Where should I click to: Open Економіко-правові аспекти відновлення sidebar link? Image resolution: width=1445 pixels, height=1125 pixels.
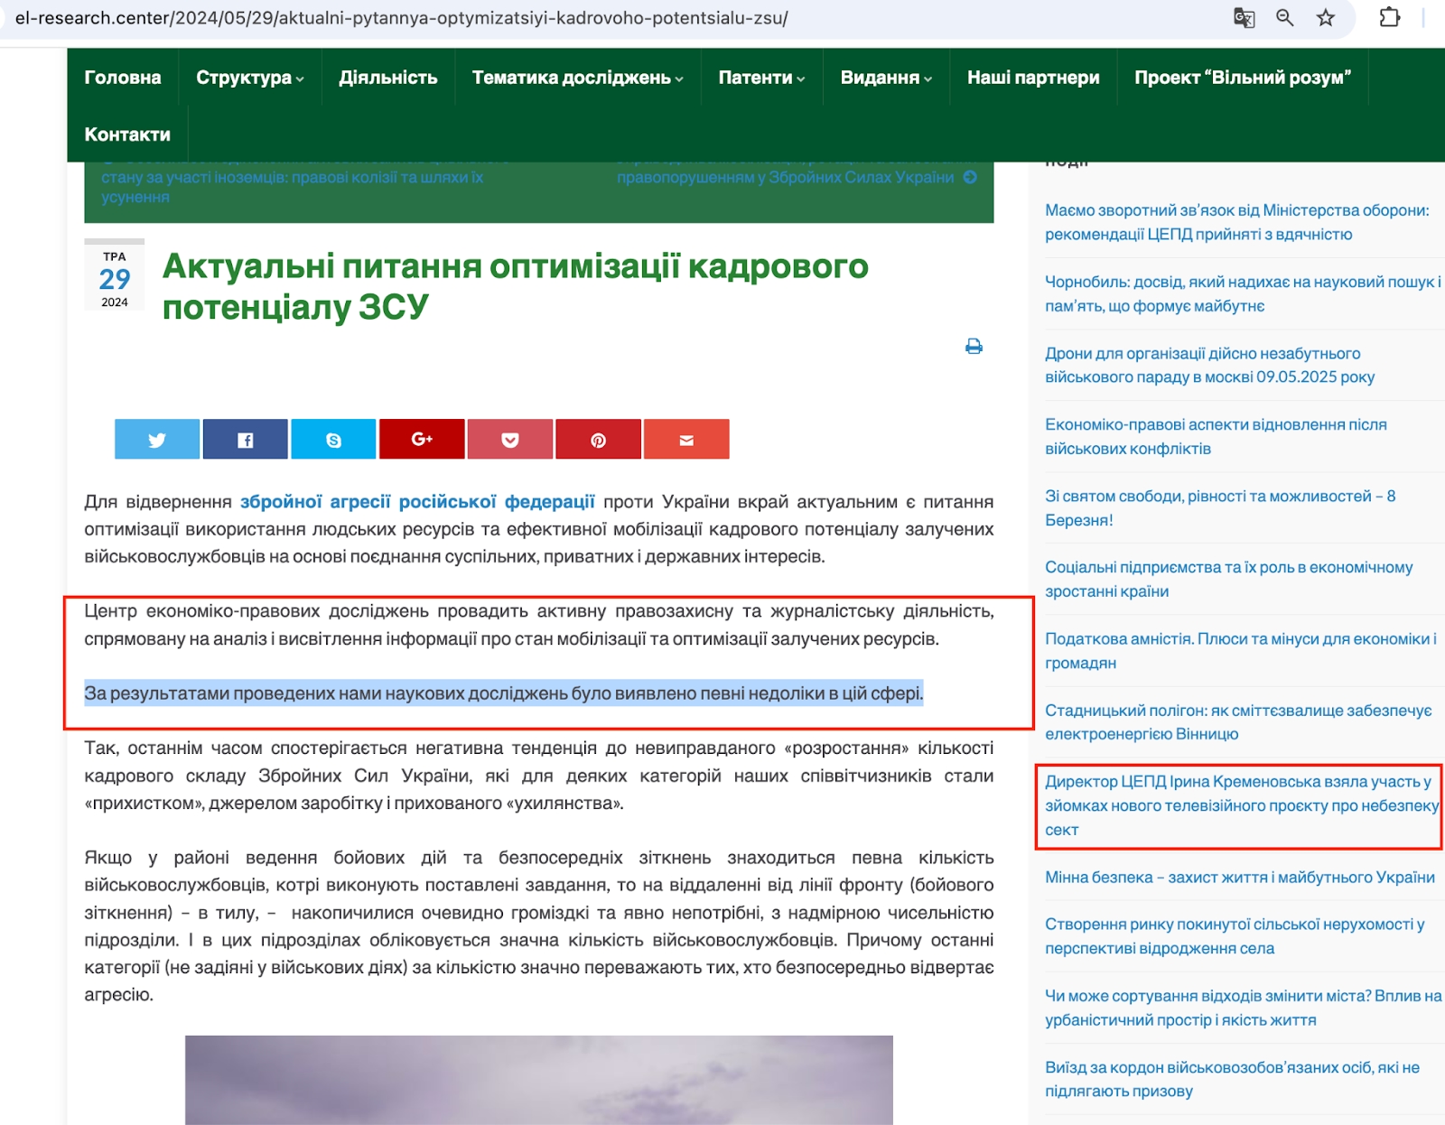[1216, 436]
